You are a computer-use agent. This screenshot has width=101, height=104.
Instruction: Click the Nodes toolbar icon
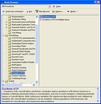pos(68,12)
